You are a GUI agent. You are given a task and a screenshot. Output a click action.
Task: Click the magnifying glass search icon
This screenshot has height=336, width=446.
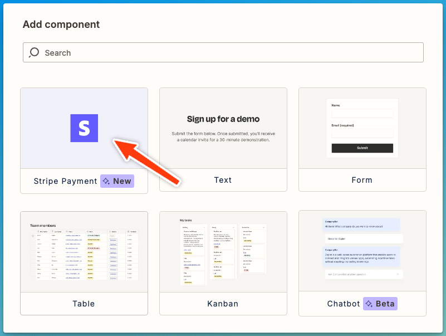click(x=34, y=52)
